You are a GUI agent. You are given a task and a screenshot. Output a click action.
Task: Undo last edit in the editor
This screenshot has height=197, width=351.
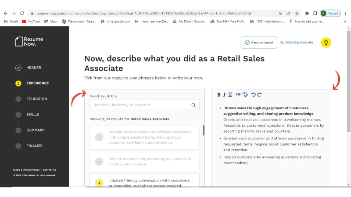(253, 95)
